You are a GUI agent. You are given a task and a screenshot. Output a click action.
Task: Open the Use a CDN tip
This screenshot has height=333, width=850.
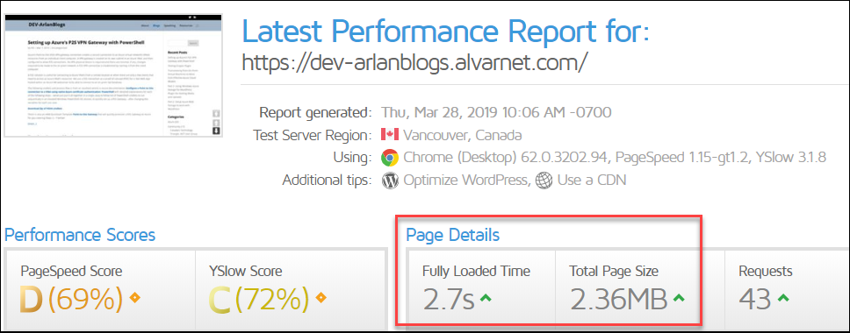(x=592, y=180)
